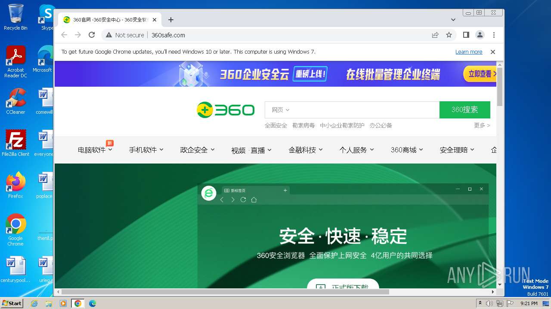551x309 pixels.
Task: Open the Learn more link in notification
Action: coord(469,52)
